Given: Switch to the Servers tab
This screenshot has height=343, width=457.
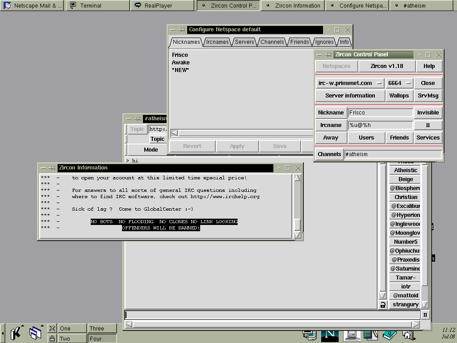Looking at the screenshot, I should (x=244, y=42).
